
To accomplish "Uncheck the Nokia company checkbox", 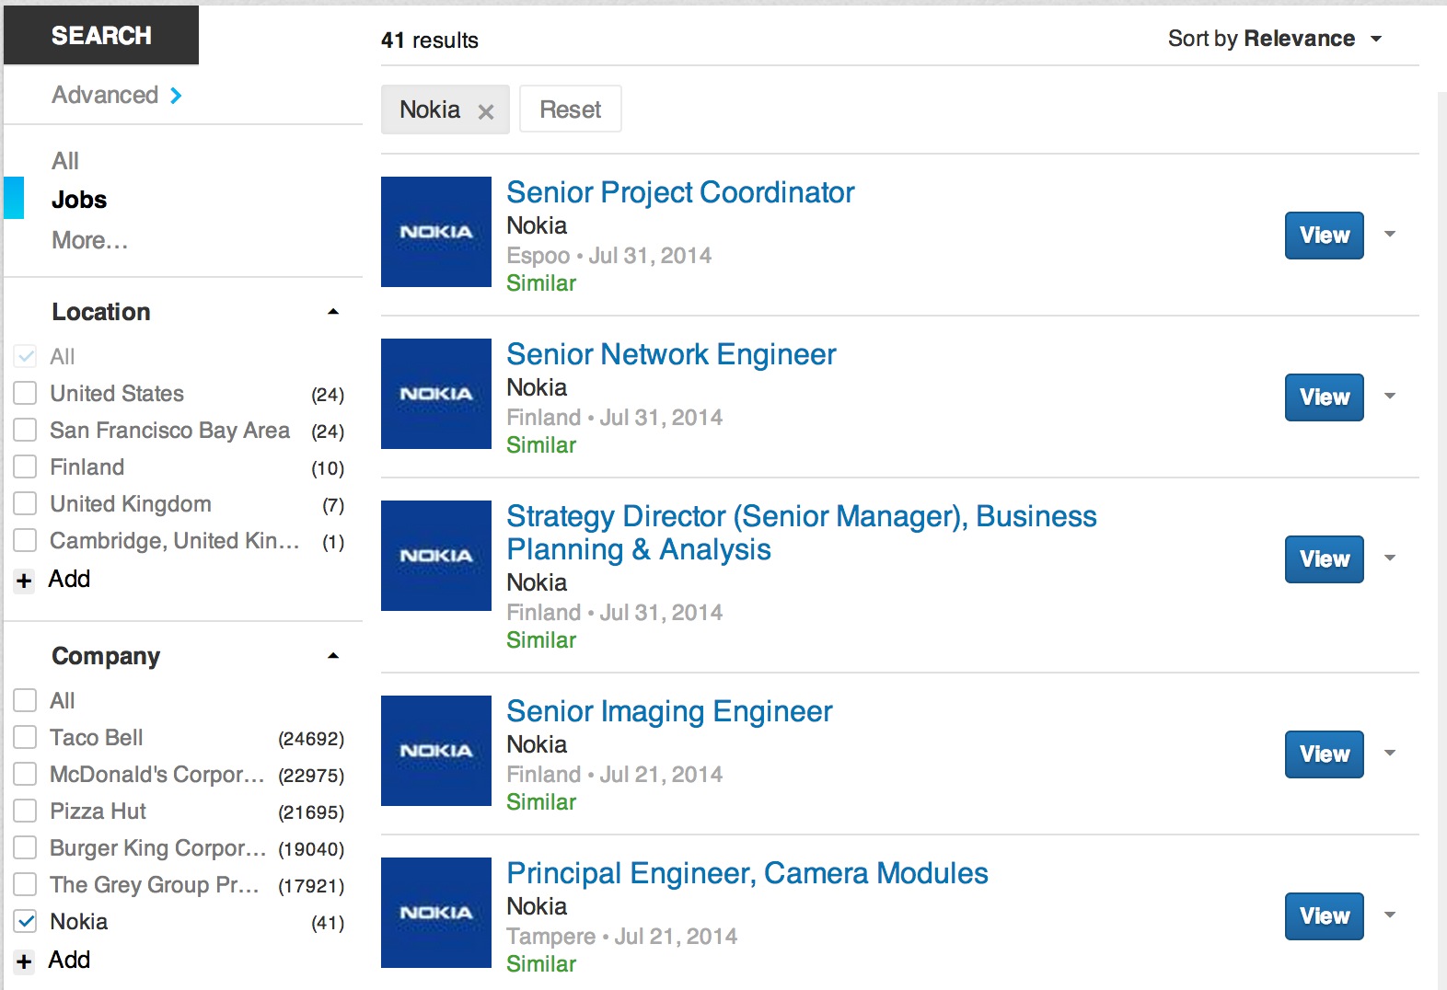I will pos(25,922).
